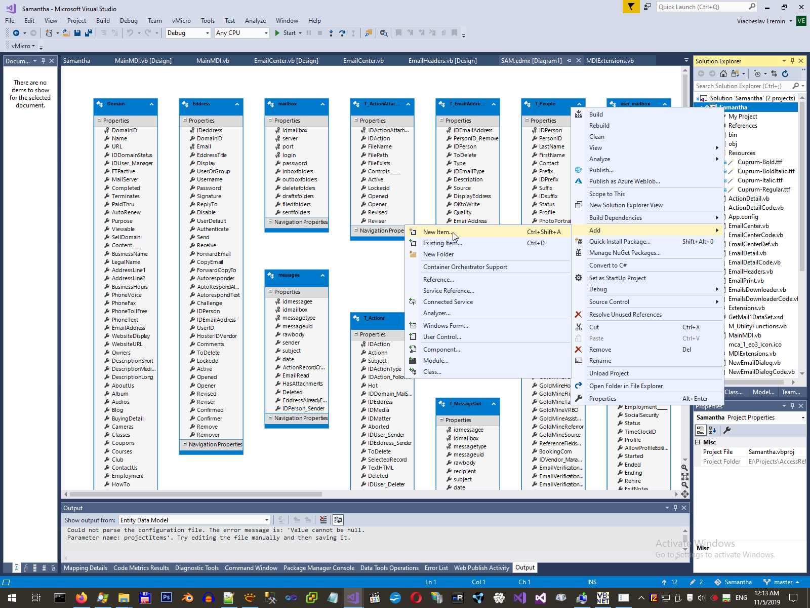Toggle auto hide pin on Solution Explorer
This screenshot has height=608, width=810.
coord(792,61)
